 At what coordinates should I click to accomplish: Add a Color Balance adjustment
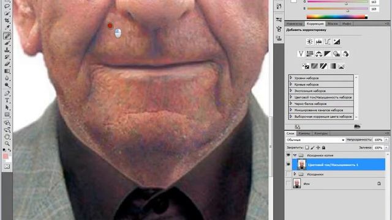point(318,54)
